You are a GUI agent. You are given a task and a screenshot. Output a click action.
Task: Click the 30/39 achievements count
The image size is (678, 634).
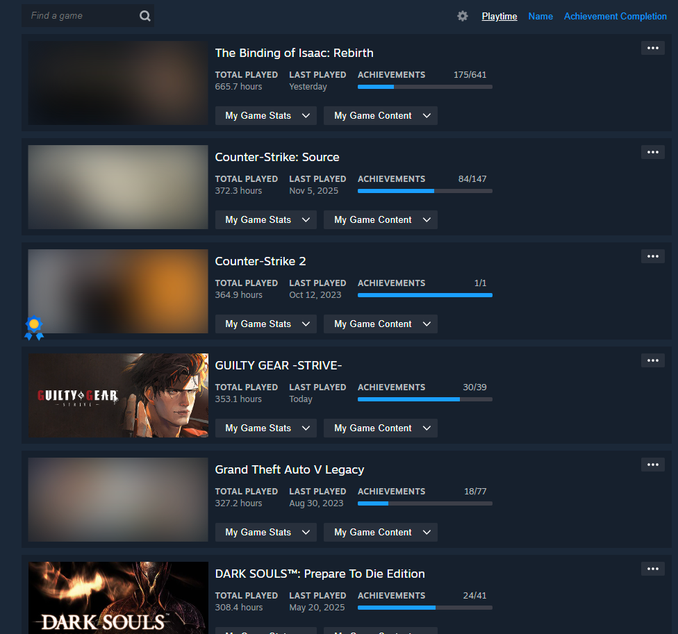click(474, 387)
